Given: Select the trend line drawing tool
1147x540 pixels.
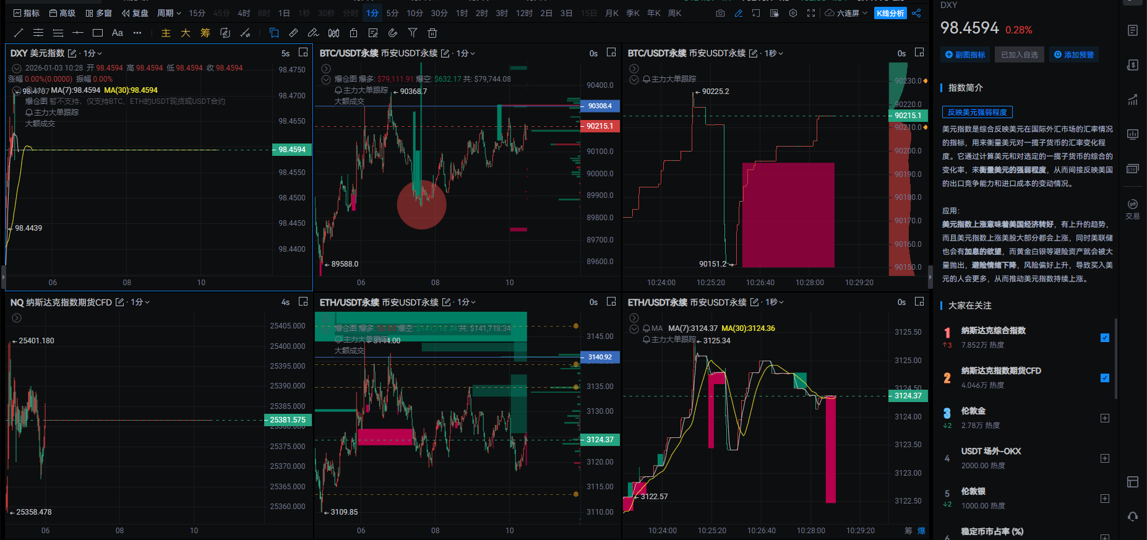Looking at the screenshot, I should pyautogui.click(x=19, y=33).
